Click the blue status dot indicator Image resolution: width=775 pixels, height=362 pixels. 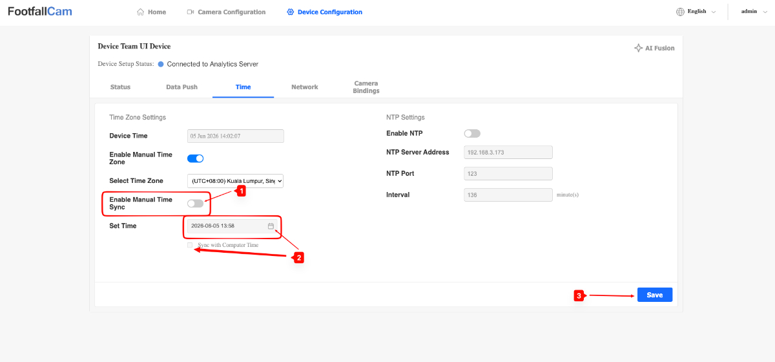[x=161, y=64]
